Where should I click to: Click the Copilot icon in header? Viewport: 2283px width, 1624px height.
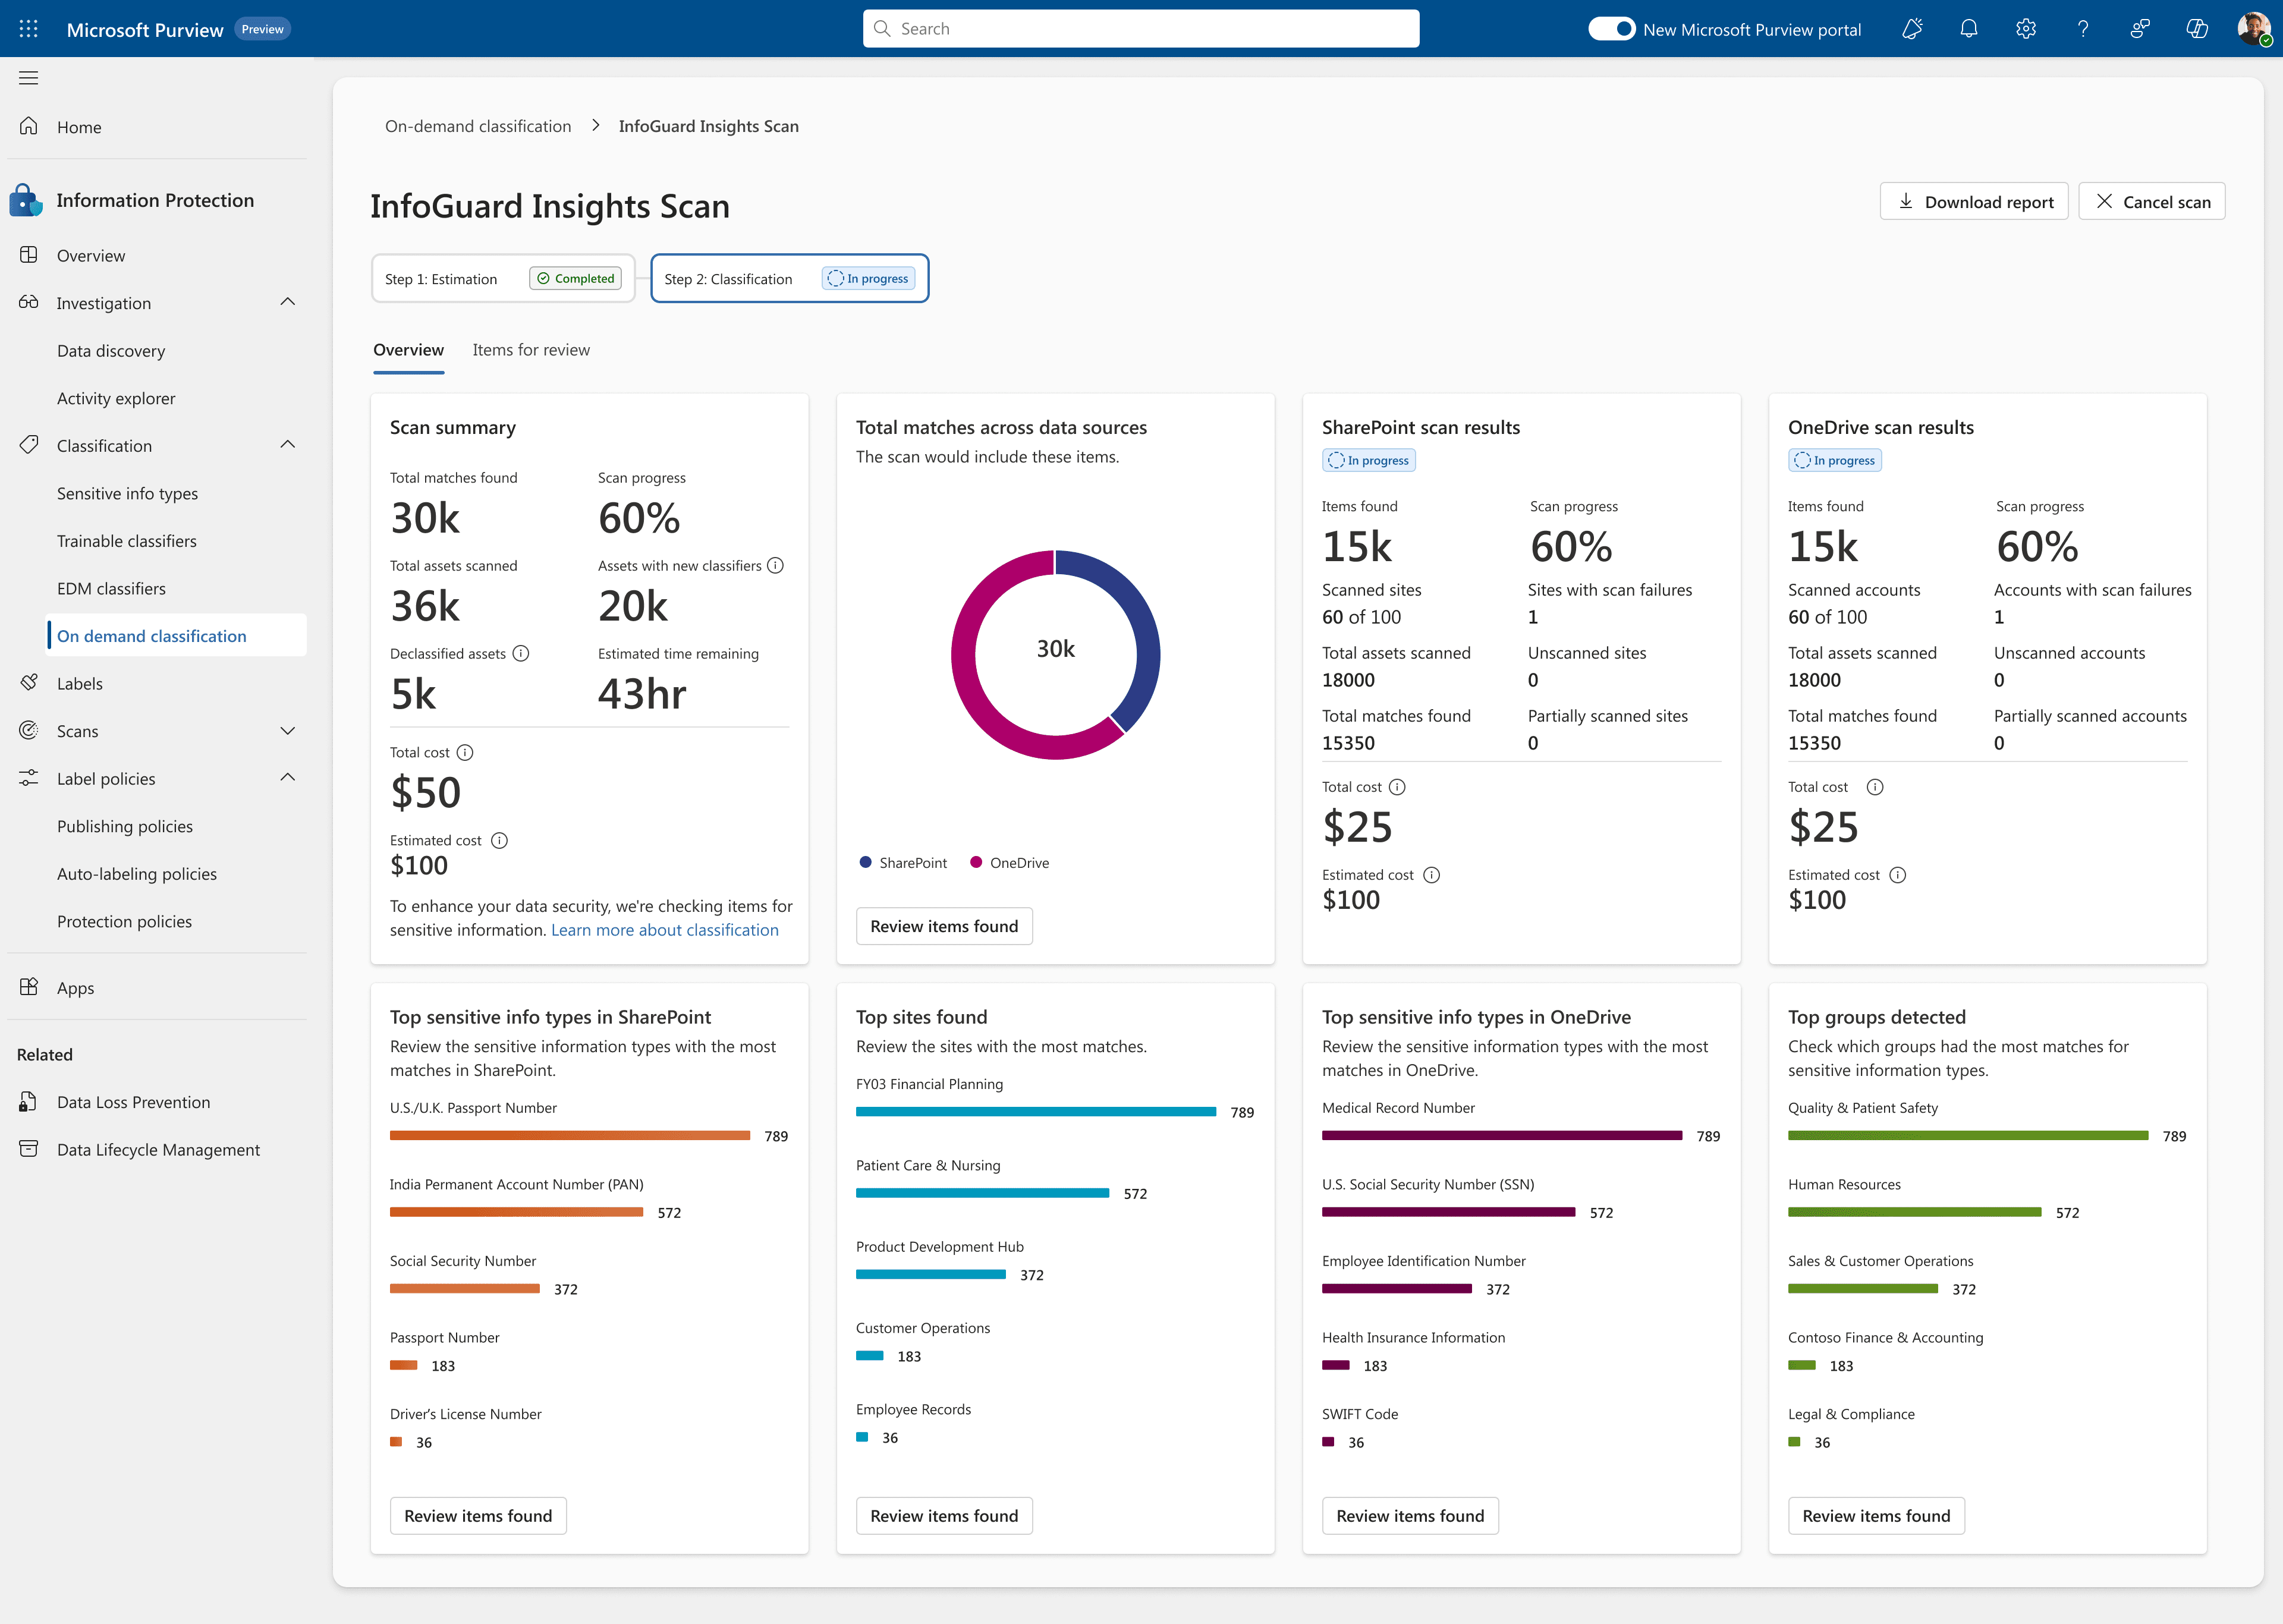2197,29
